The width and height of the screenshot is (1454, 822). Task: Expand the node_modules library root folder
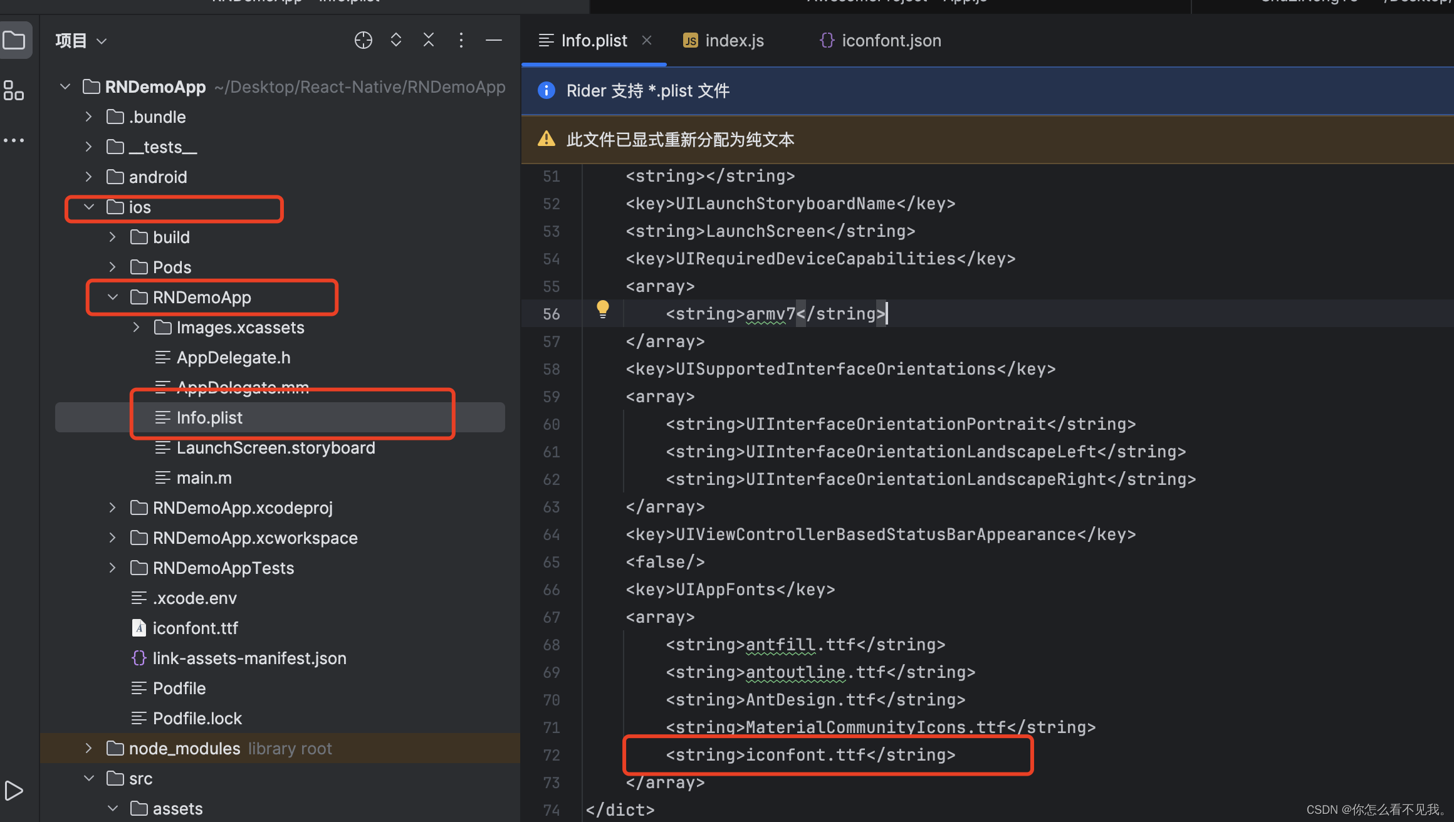89,749
